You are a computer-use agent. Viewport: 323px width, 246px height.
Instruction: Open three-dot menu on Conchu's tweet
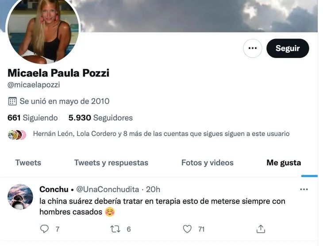[x=304, y=189]
